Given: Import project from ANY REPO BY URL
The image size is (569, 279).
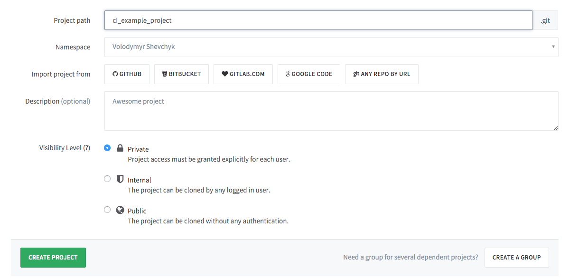Looking at the screenshot, I should (382, 74).
